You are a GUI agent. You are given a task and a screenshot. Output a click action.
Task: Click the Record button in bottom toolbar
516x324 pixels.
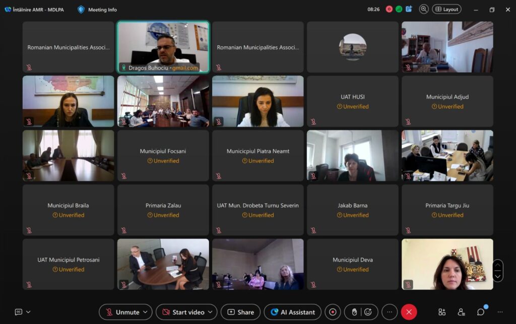pyautogui.click(x=333, y=312)
